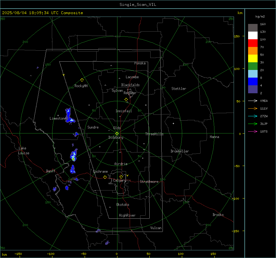Click the storm cell east of Limestone
The width and height of the screenshot is (276, 258).
[70, 116]
